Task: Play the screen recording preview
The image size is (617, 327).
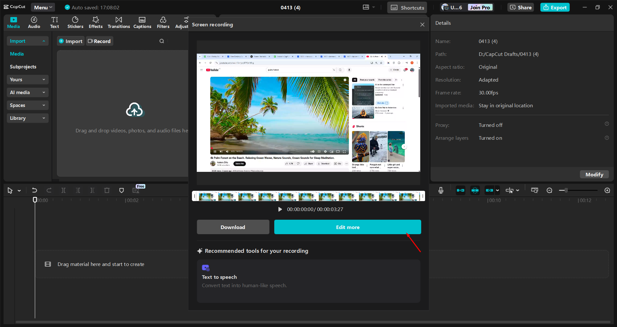Action: click(x=280, y=209)
